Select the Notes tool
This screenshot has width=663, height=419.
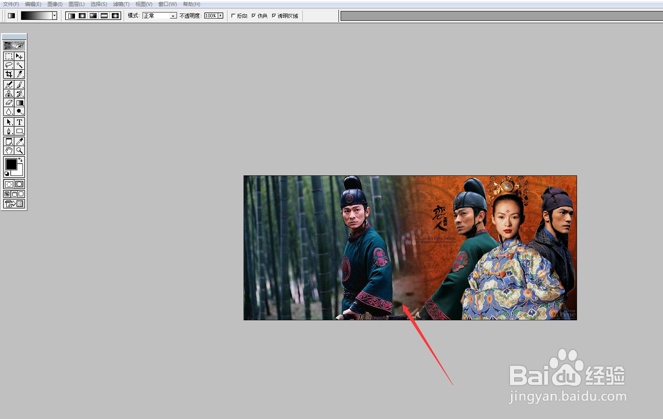click(9, 142)
